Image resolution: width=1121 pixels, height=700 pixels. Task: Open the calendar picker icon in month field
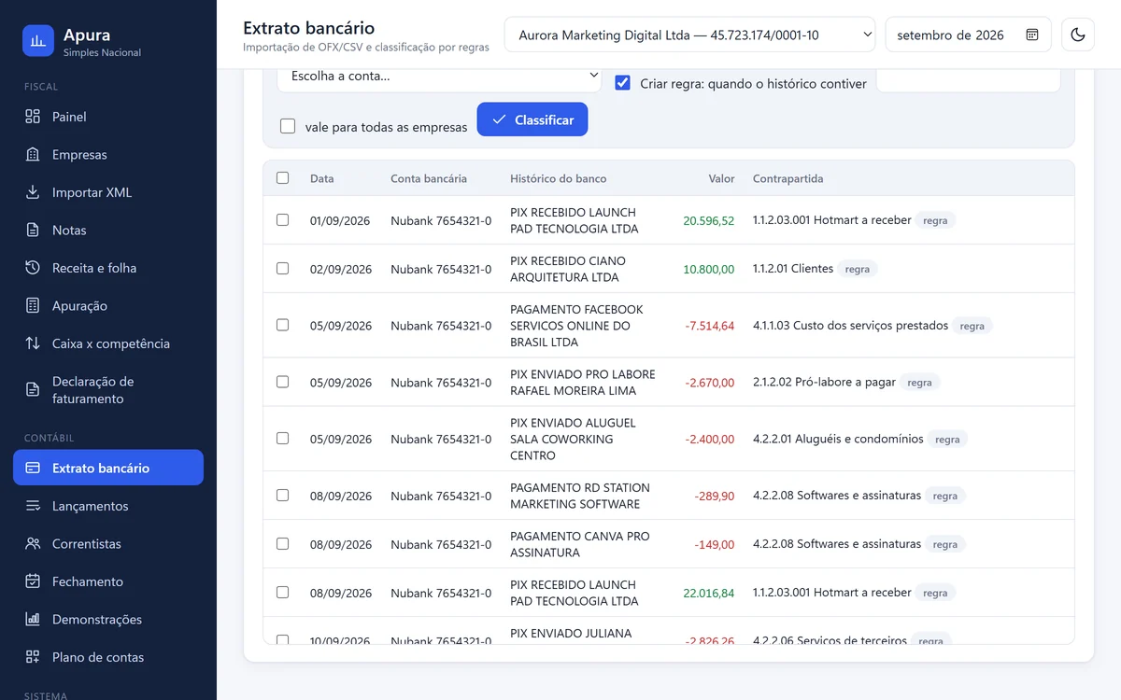1032,35
